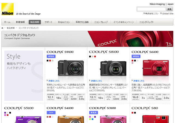Open the 新着情報 menu item

pyautogui.click(x=20, y=22)
